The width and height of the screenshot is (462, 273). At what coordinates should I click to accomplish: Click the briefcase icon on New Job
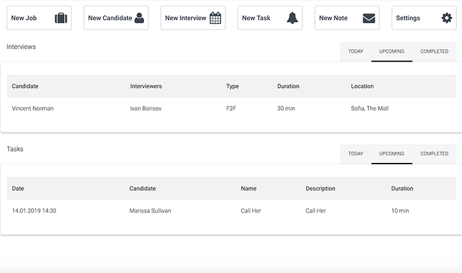61,18
